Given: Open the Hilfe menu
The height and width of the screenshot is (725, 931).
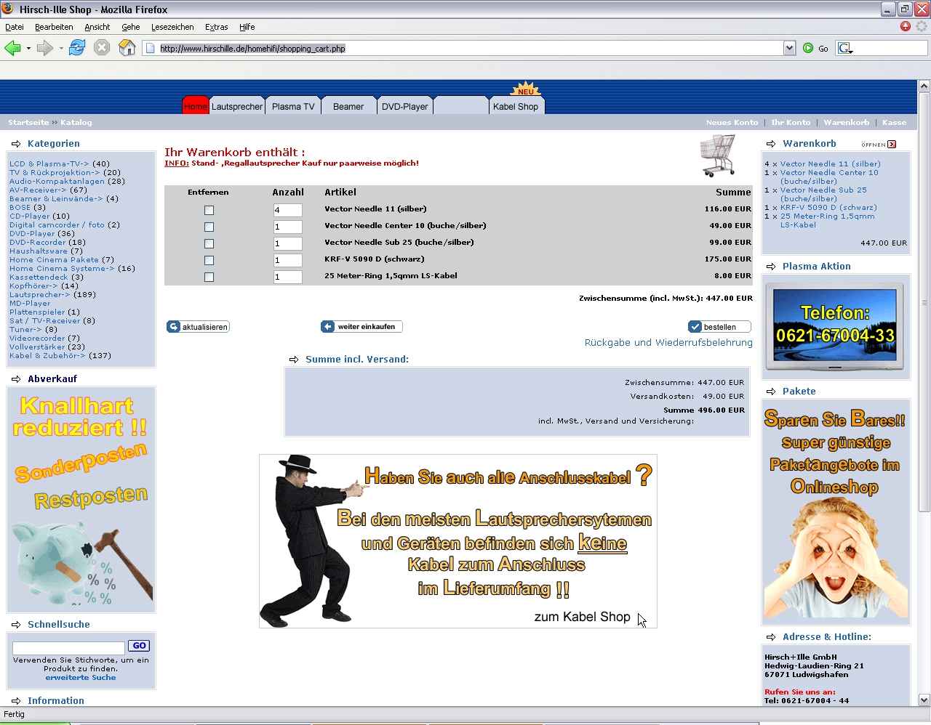Looking at the screenshot, I should 247,27.
